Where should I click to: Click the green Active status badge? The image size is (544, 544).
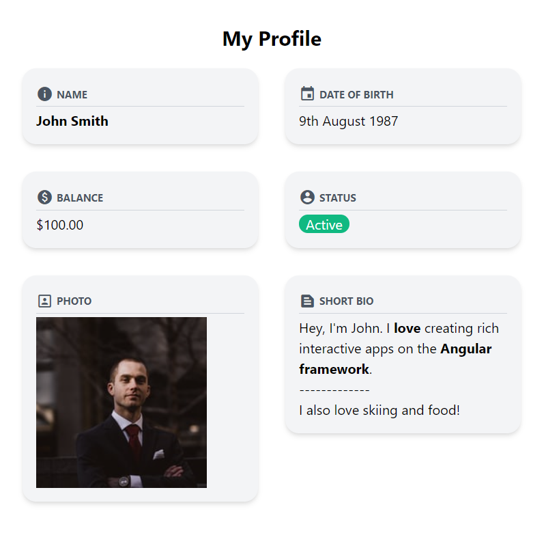(x=324, y=224)
